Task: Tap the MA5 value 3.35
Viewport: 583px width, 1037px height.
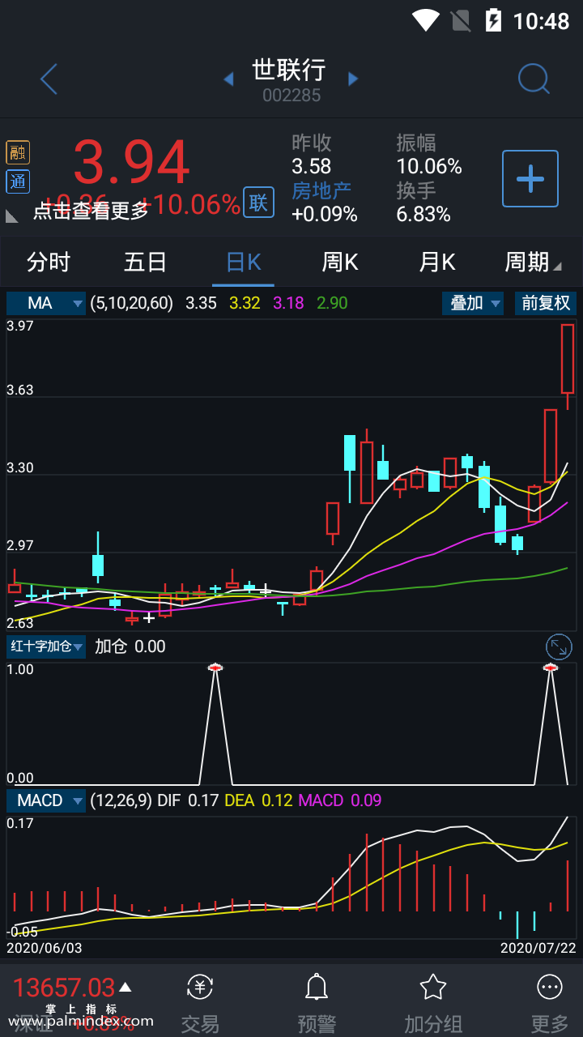Action: point(201,303)
